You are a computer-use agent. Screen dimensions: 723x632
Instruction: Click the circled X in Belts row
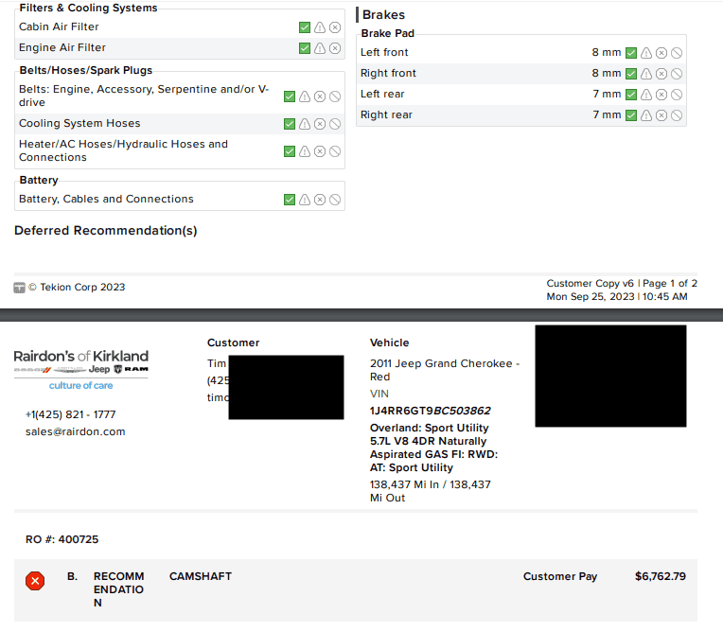tap(320, 97)
